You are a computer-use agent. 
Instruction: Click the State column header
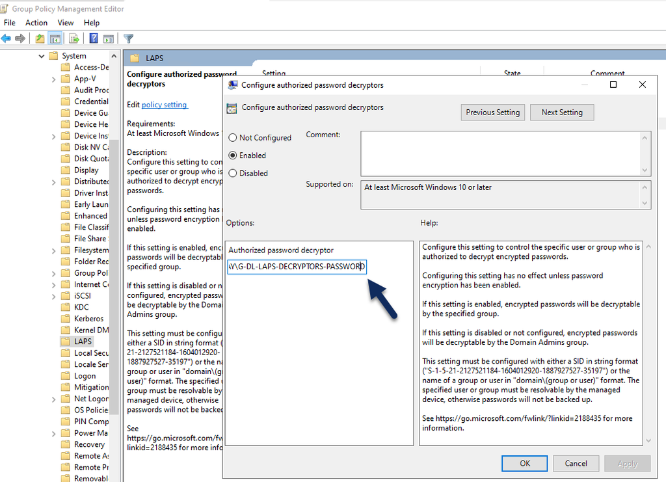(x=512, y=73)
